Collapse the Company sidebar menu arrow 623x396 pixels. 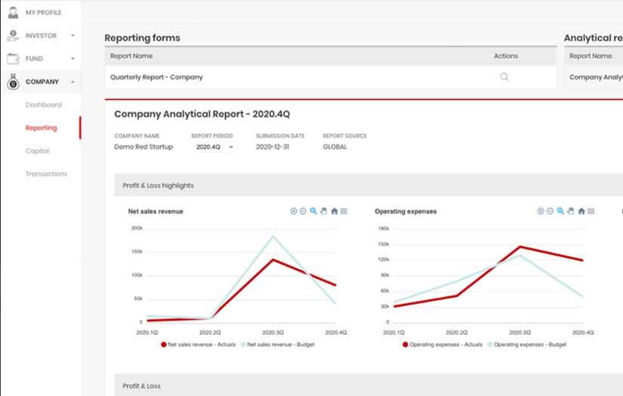[x=72, y=81]
